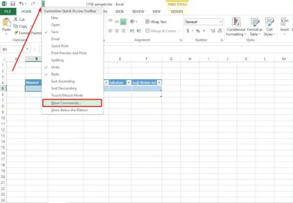The width and height of the screenshot is (293, 203).
Task: Open Conditional Formatting
Action: pyautogui.click(x=236, y=27)
